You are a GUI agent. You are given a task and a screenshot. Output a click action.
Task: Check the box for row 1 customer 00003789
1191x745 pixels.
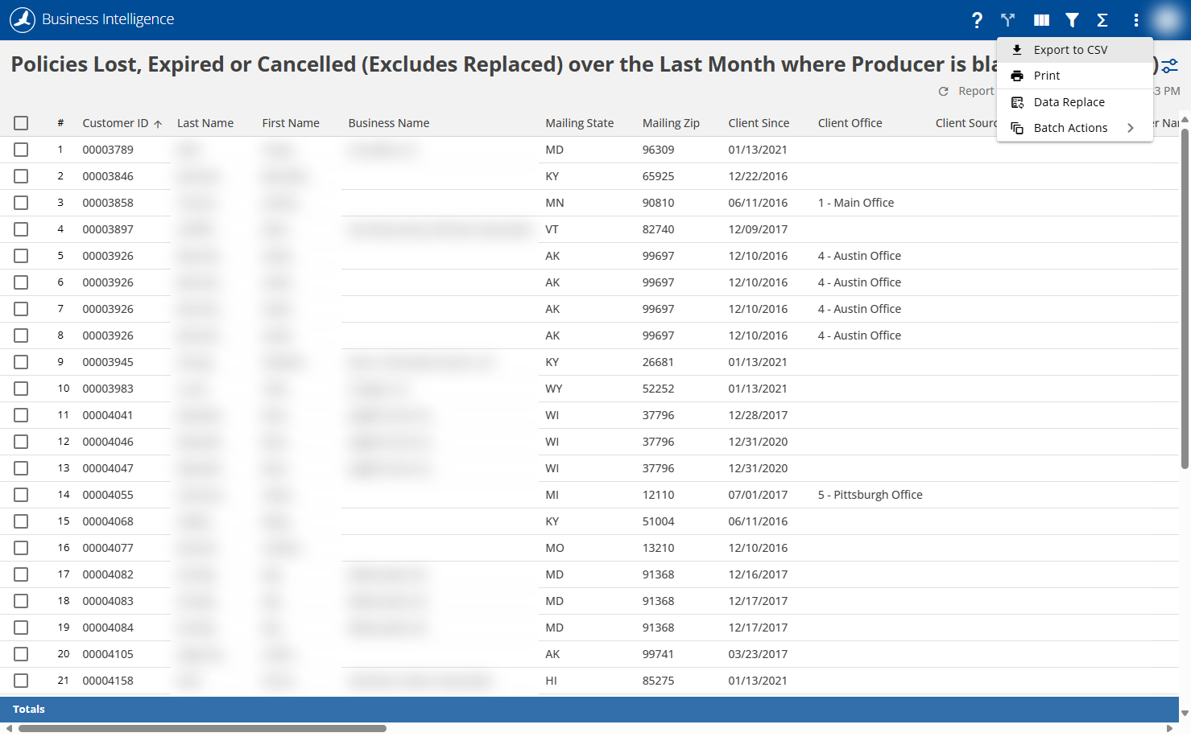[x=21, y=150]
